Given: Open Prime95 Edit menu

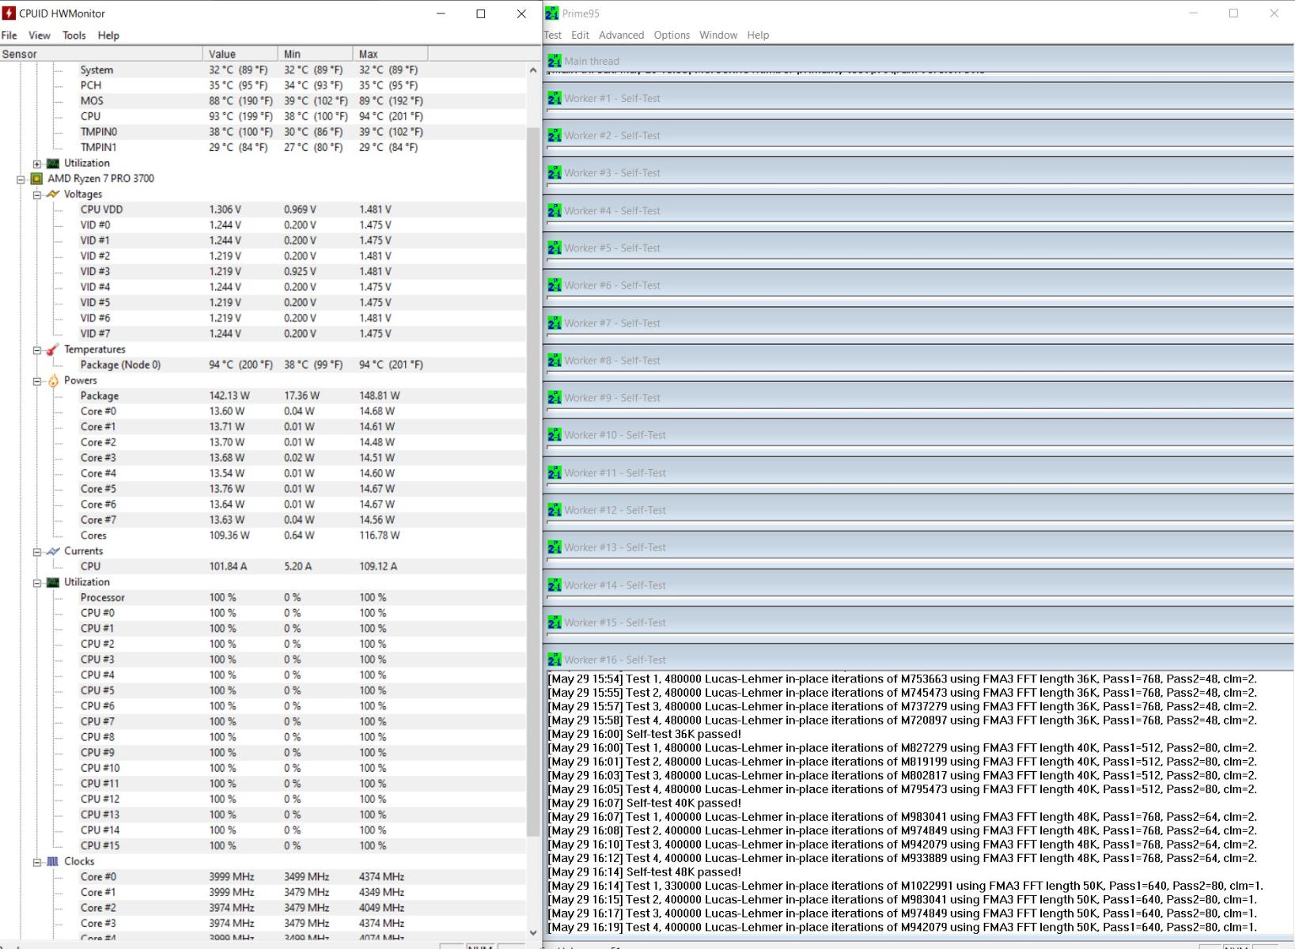Looking at the screenshot, I should pos(580,36).
